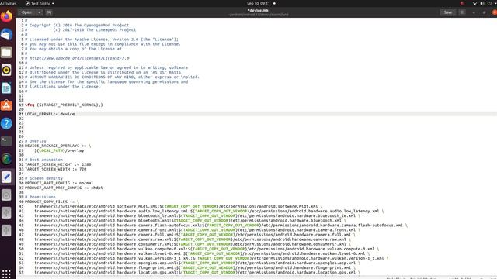
Task: Open the clock showing Sep 10 09:11
Action: (259, 3)
